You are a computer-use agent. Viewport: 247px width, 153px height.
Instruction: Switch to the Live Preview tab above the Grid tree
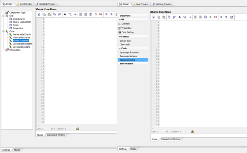click(24, 4)
